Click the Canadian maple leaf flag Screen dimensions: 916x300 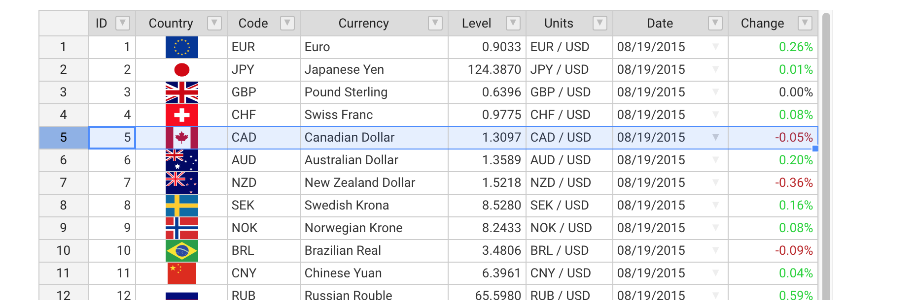click(x=182, y=138)
